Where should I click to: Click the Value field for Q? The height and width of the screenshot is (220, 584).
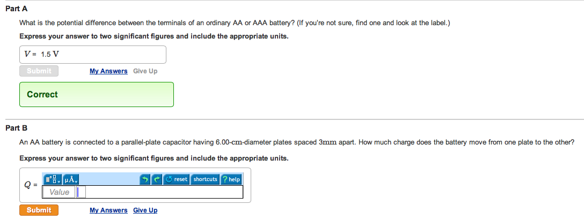59,192
